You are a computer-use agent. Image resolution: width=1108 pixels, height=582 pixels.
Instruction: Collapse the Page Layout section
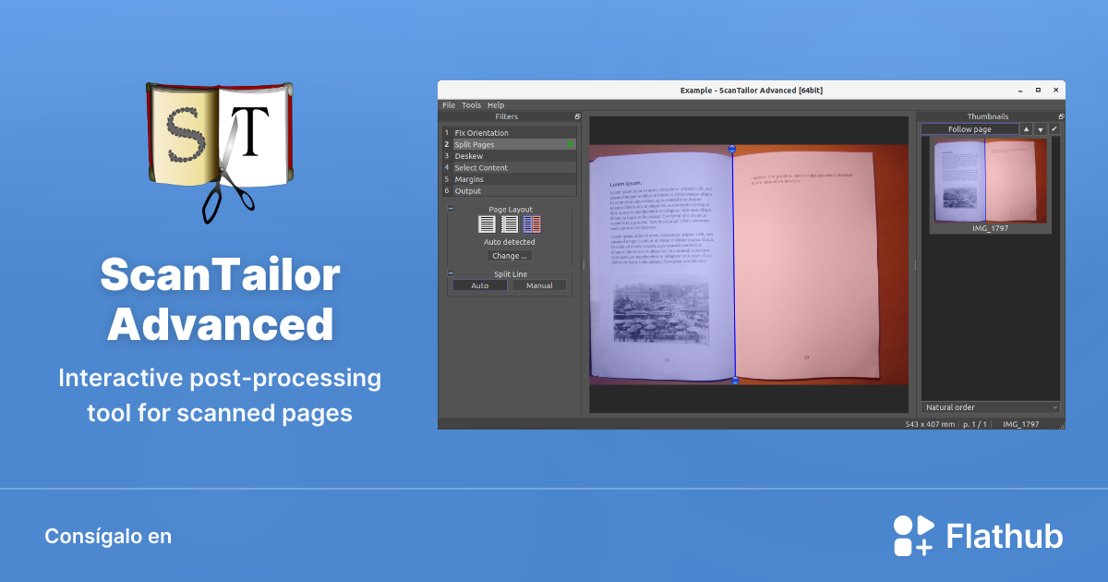(x=451, y=206)
